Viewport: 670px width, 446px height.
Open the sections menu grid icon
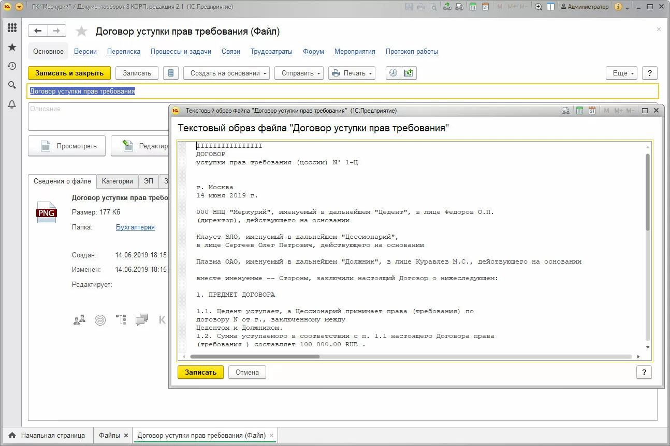tap(12, 28)
